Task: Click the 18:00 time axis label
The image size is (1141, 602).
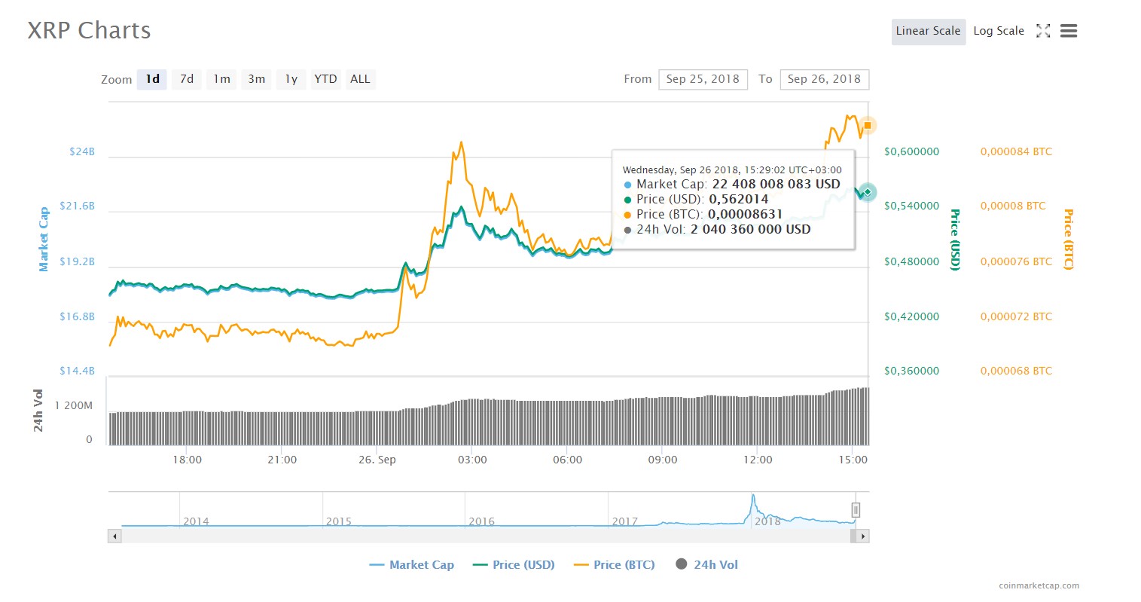Action: [x=187, y=460]
